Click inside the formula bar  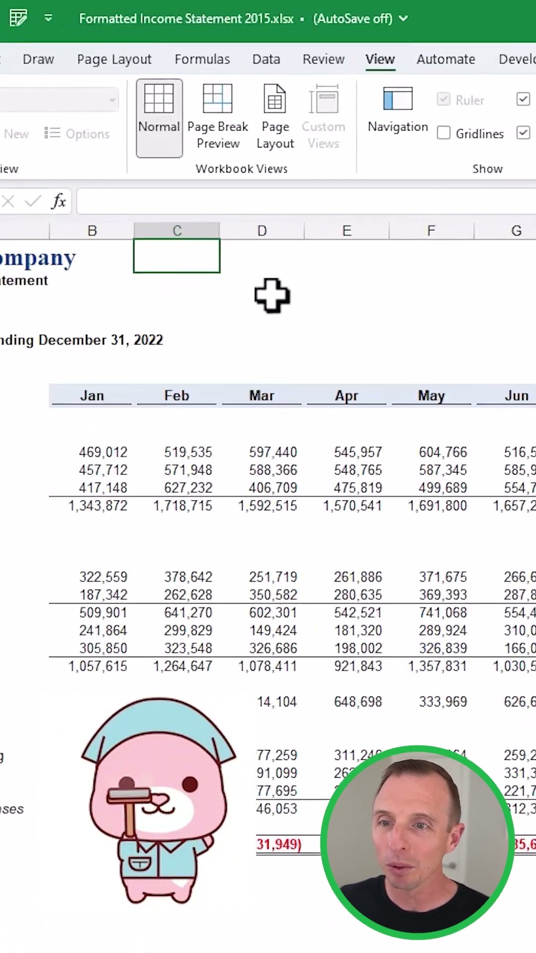click(x=298, y=202)
